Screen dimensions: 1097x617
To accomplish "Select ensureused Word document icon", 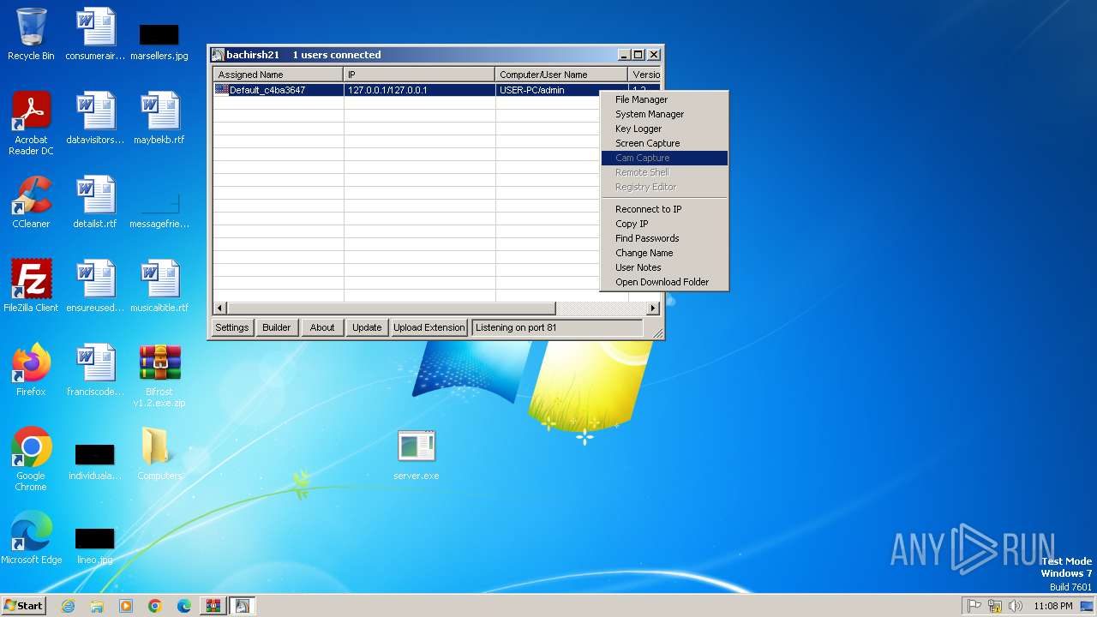I will pos(95,286).
